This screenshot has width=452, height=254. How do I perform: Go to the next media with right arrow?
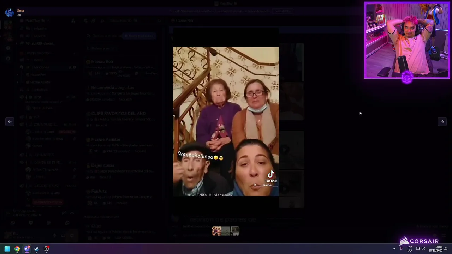(442, 122)
